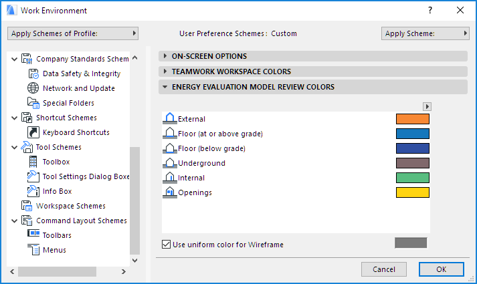Screen dimensions: 477x284
Task: Click the Toolbox icon in tree
Action: point(33,162)
